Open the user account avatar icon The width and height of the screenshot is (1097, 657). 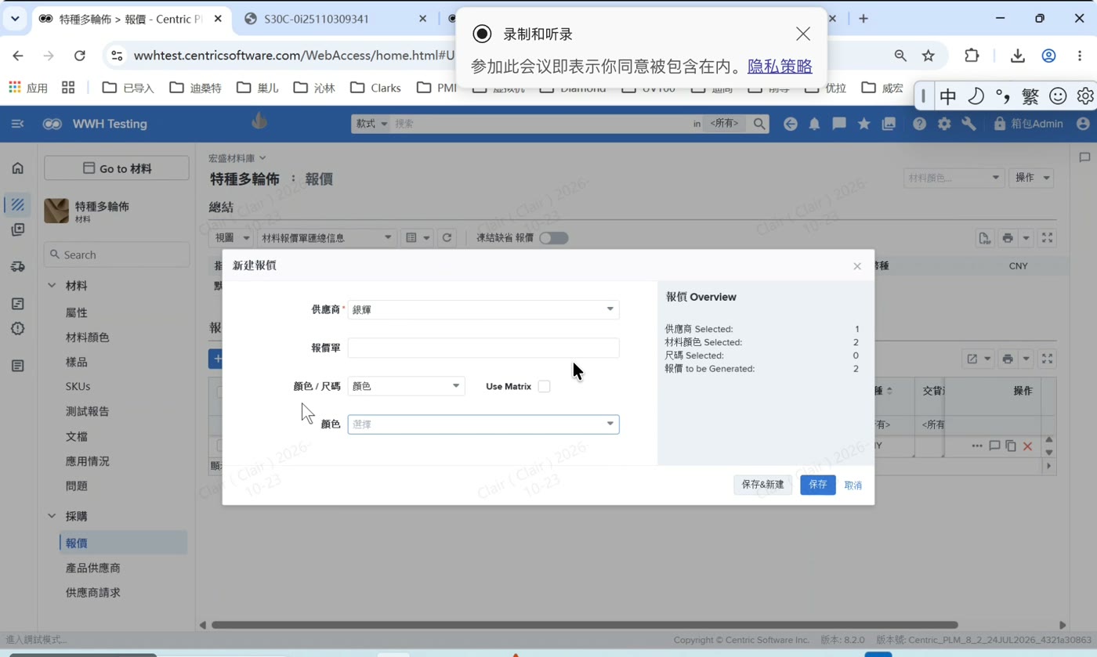click(1083, 124)
